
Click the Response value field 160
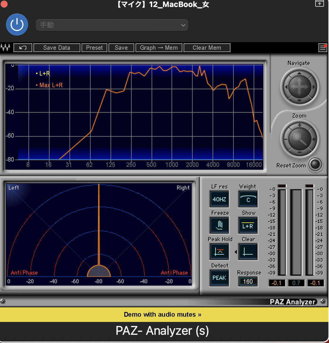coord(248,282)
